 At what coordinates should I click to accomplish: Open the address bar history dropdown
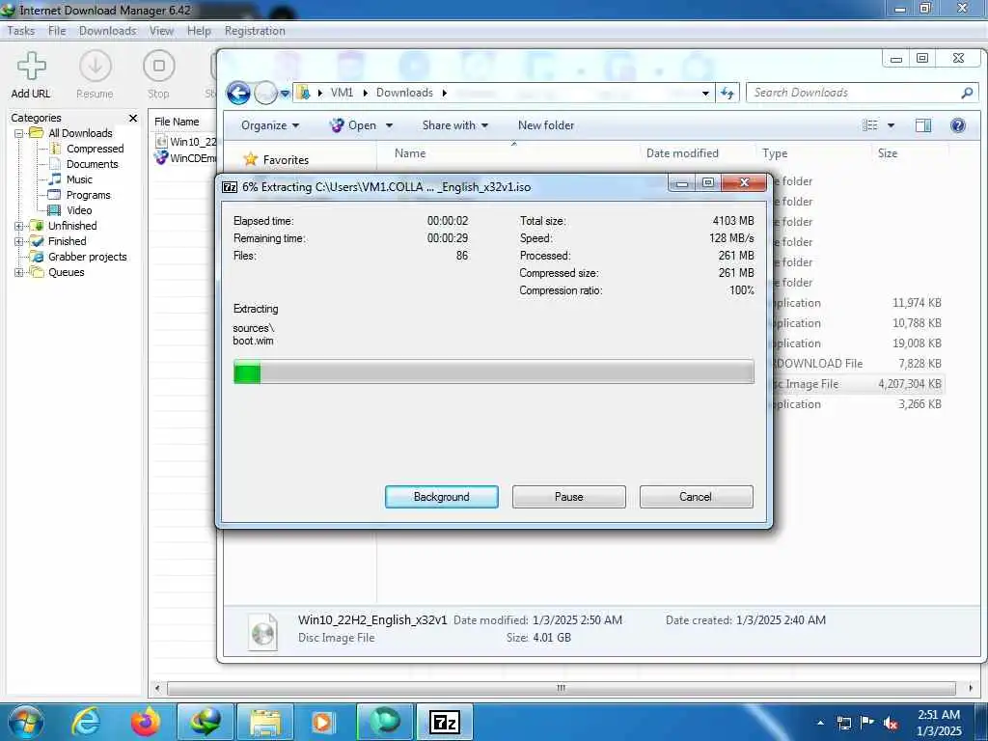pyautogui.click(x=705, y=94)
